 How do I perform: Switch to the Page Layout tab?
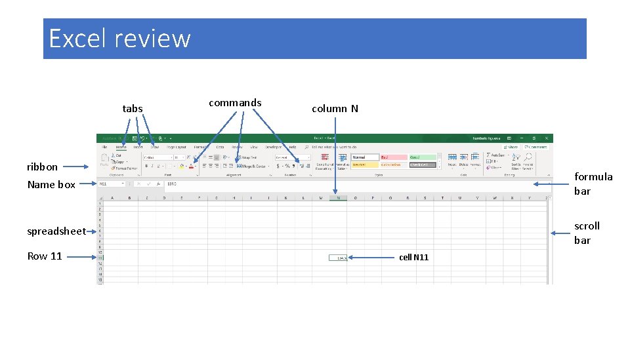pos(177,147)
